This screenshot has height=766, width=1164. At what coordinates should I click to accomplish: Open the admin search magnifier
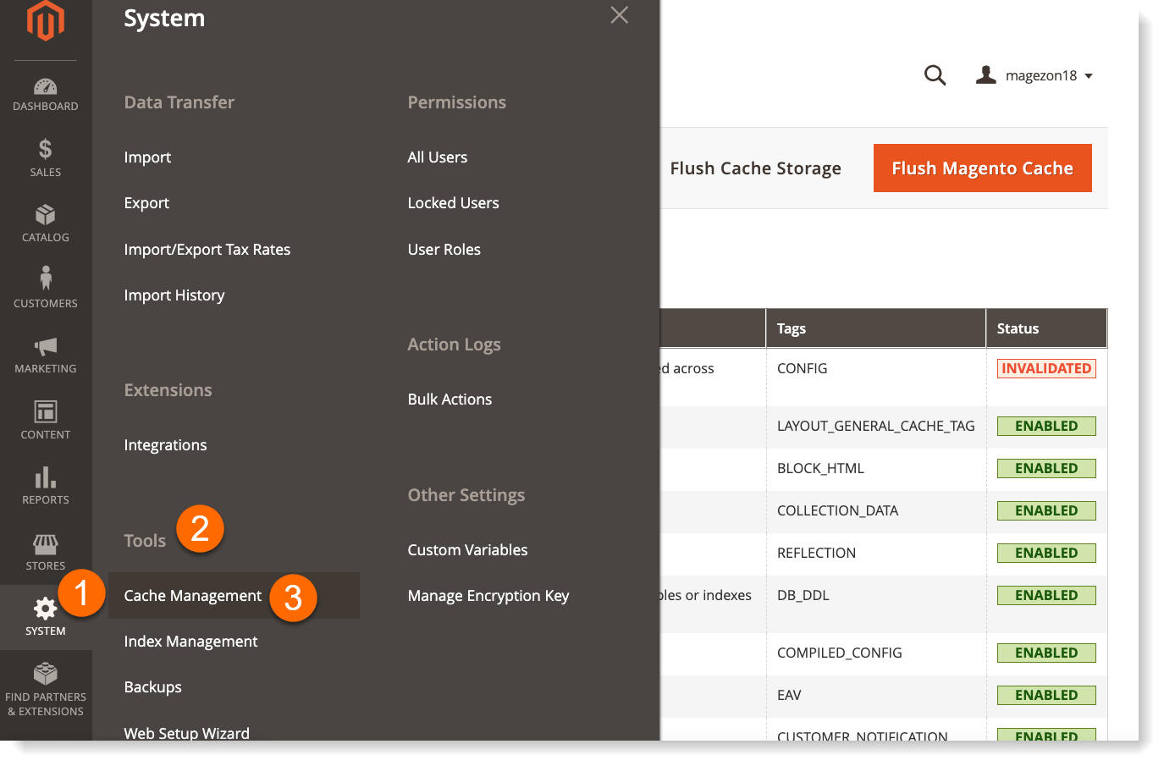click(x=935, y=75)
